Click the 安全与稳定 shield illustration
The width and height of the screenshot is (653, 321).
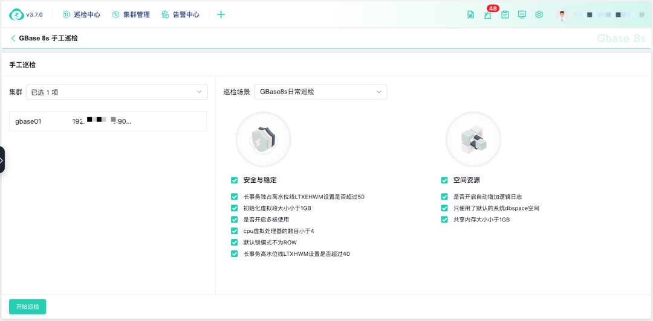pyautogui.click(x=263, y=139)
